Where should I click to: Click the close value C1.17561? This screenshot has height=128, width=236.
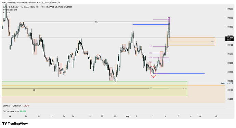tap(68, 7)
